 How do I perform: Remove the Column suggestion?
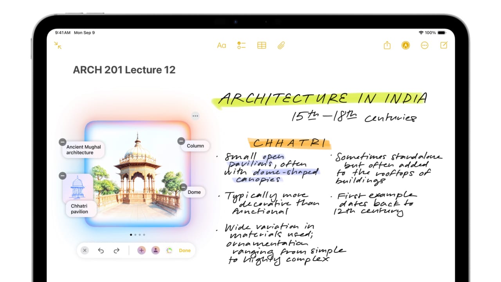click(181, 141)
